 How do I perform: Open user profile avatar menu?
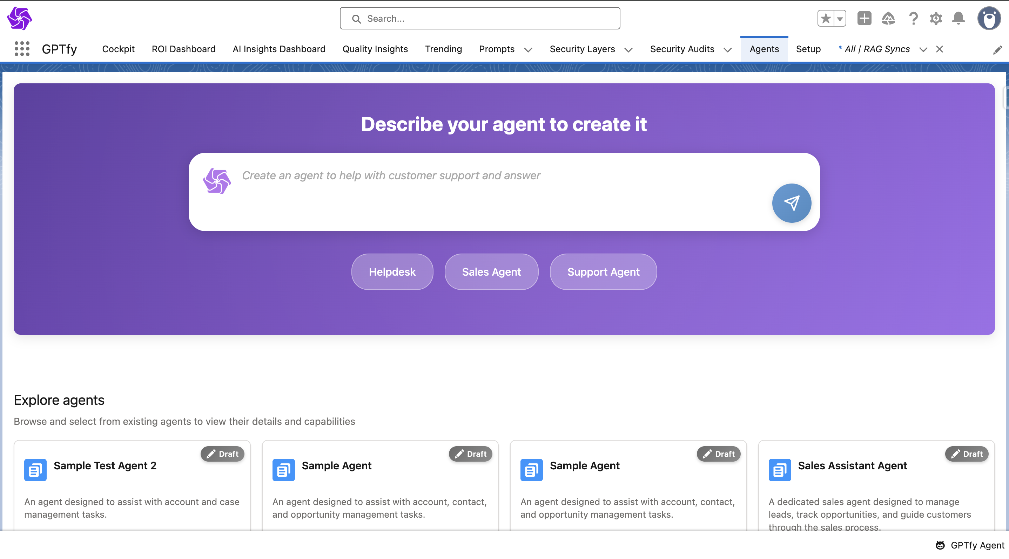(989, 18)
